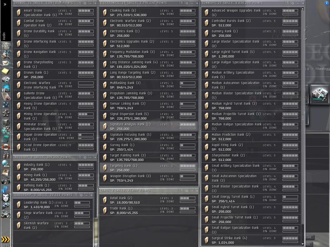Toggle pin on Leadership window header
The height and width of the screenshot is (247, 330).
(x=76, y=195)
